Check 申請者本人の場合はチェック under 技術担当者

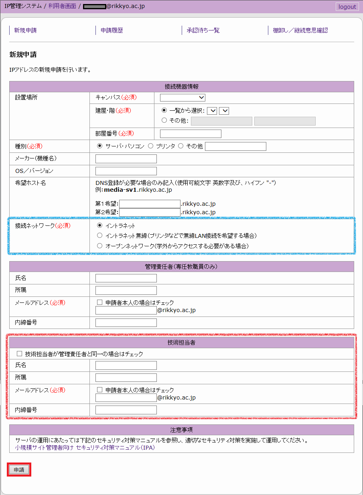coord(100,390)
